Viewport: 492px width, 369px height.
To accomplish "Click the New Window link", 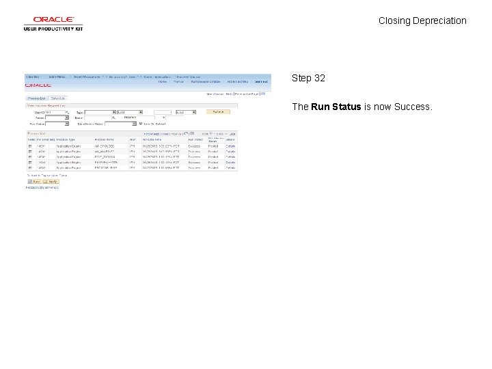I will click(x=215, y=94).
